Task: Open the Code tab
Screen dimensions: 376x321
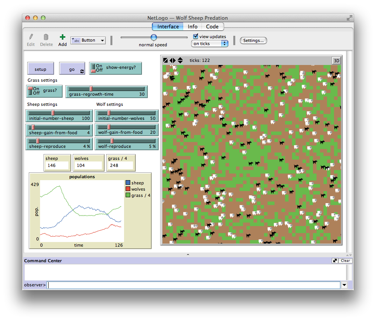Action: point(212,26)
